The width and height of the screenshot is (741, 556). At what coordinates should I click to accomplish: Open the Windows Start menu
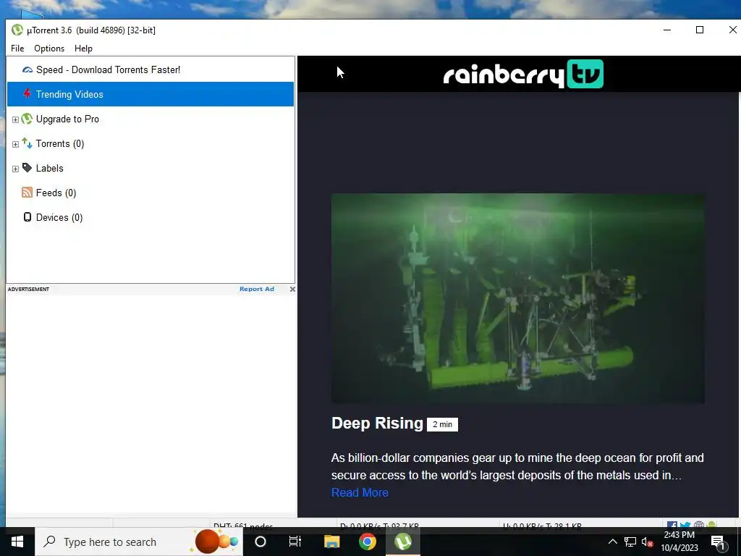[x=17, y=542]
